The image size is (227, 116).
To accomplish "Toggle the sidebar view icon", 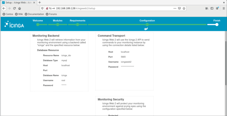I will 212,8.
